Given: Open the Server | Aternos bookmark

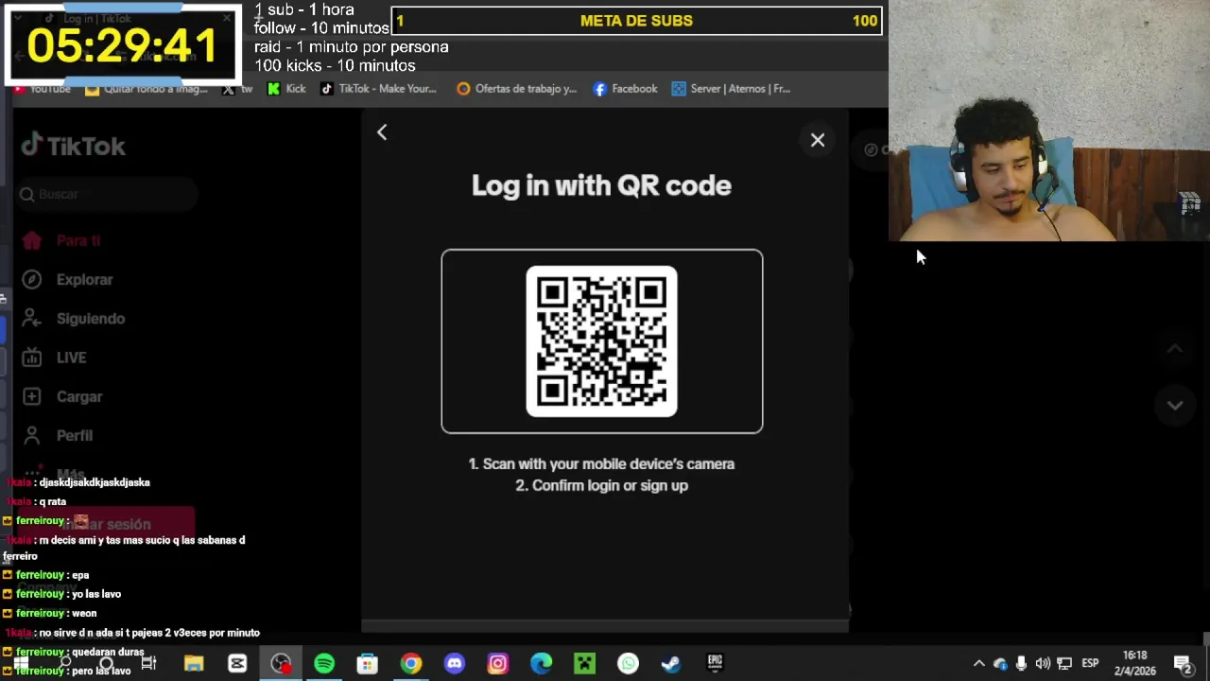Looking at the screenshot, I should (x=731, y=89).
